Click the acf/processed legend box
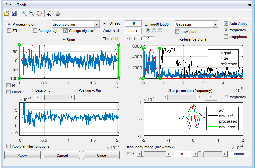Screen dimensions: 255x168 [223, 118]
